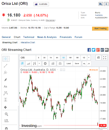Click the Start Trading button
Image resolution: width=109 pixels, height=130 pixels.
100,28
